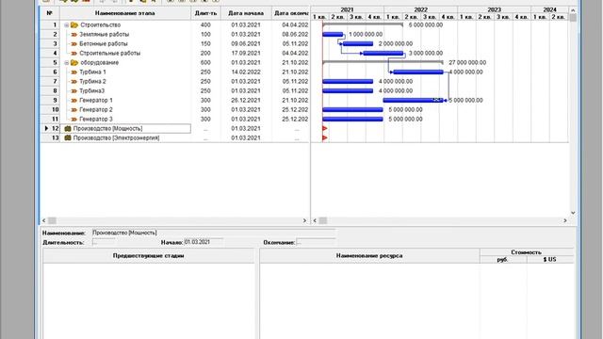The image size is (603, 339).
Task: Click cost label 27 000 000.00 in the Gantt chart
Action: 467,63
